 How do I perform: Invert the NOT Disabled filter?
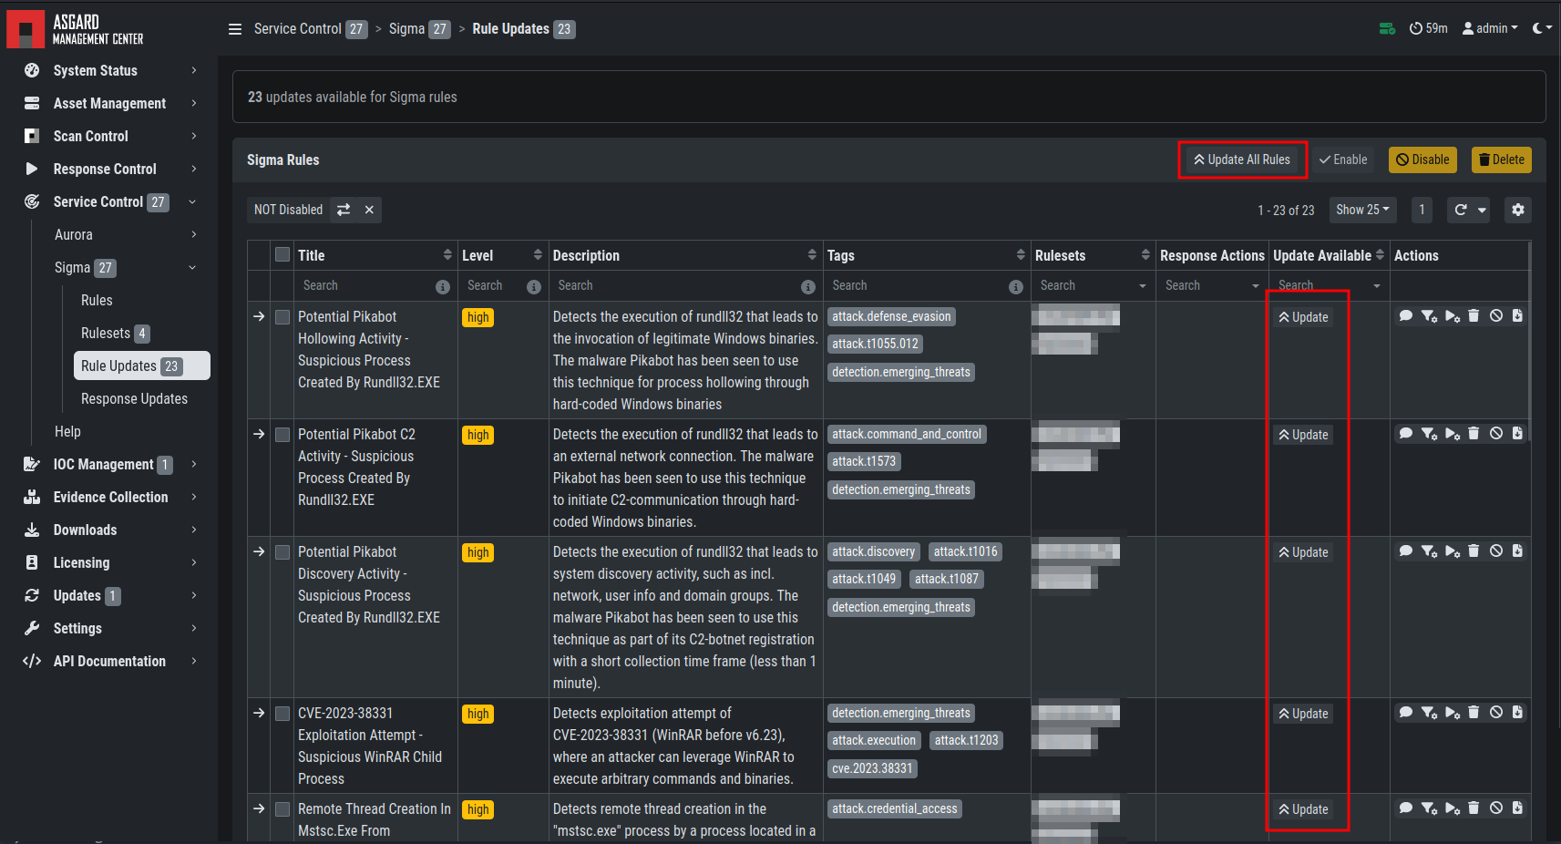tap(344, 210)
